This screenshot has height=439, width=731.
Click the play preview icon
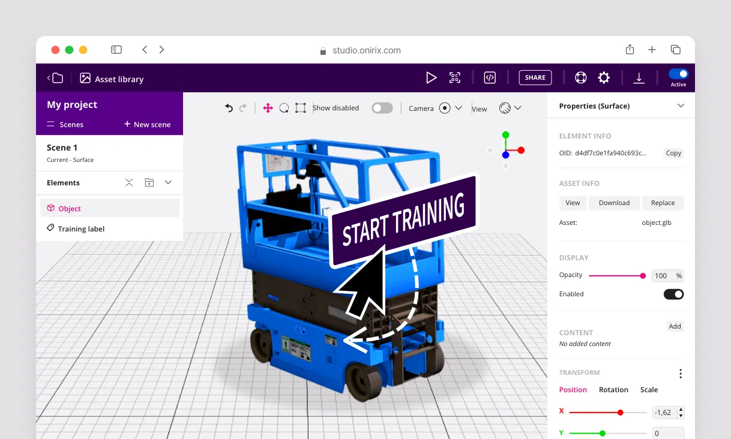(431, 77)
